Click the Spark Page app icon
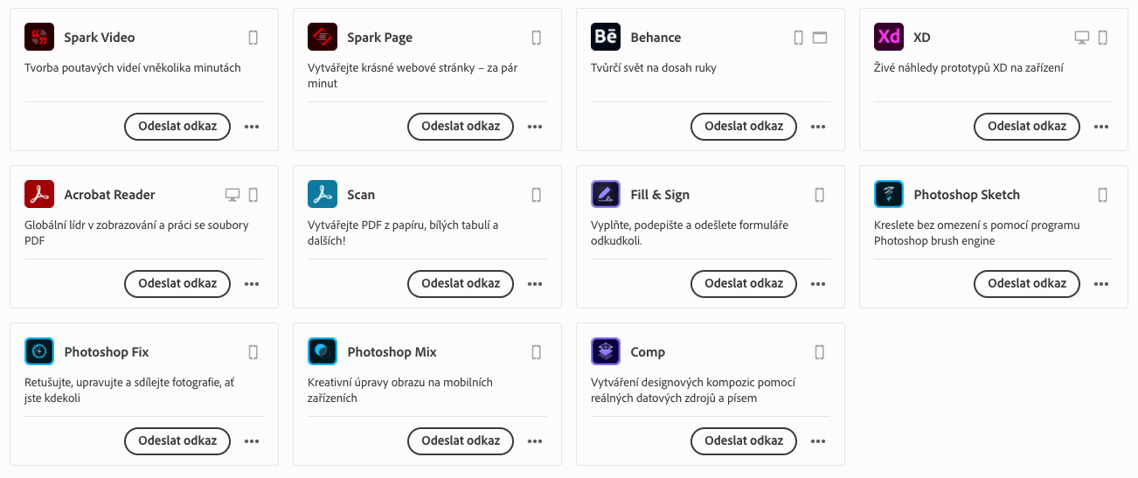Screen dimensions: 1138x478 tap(323, 38)
